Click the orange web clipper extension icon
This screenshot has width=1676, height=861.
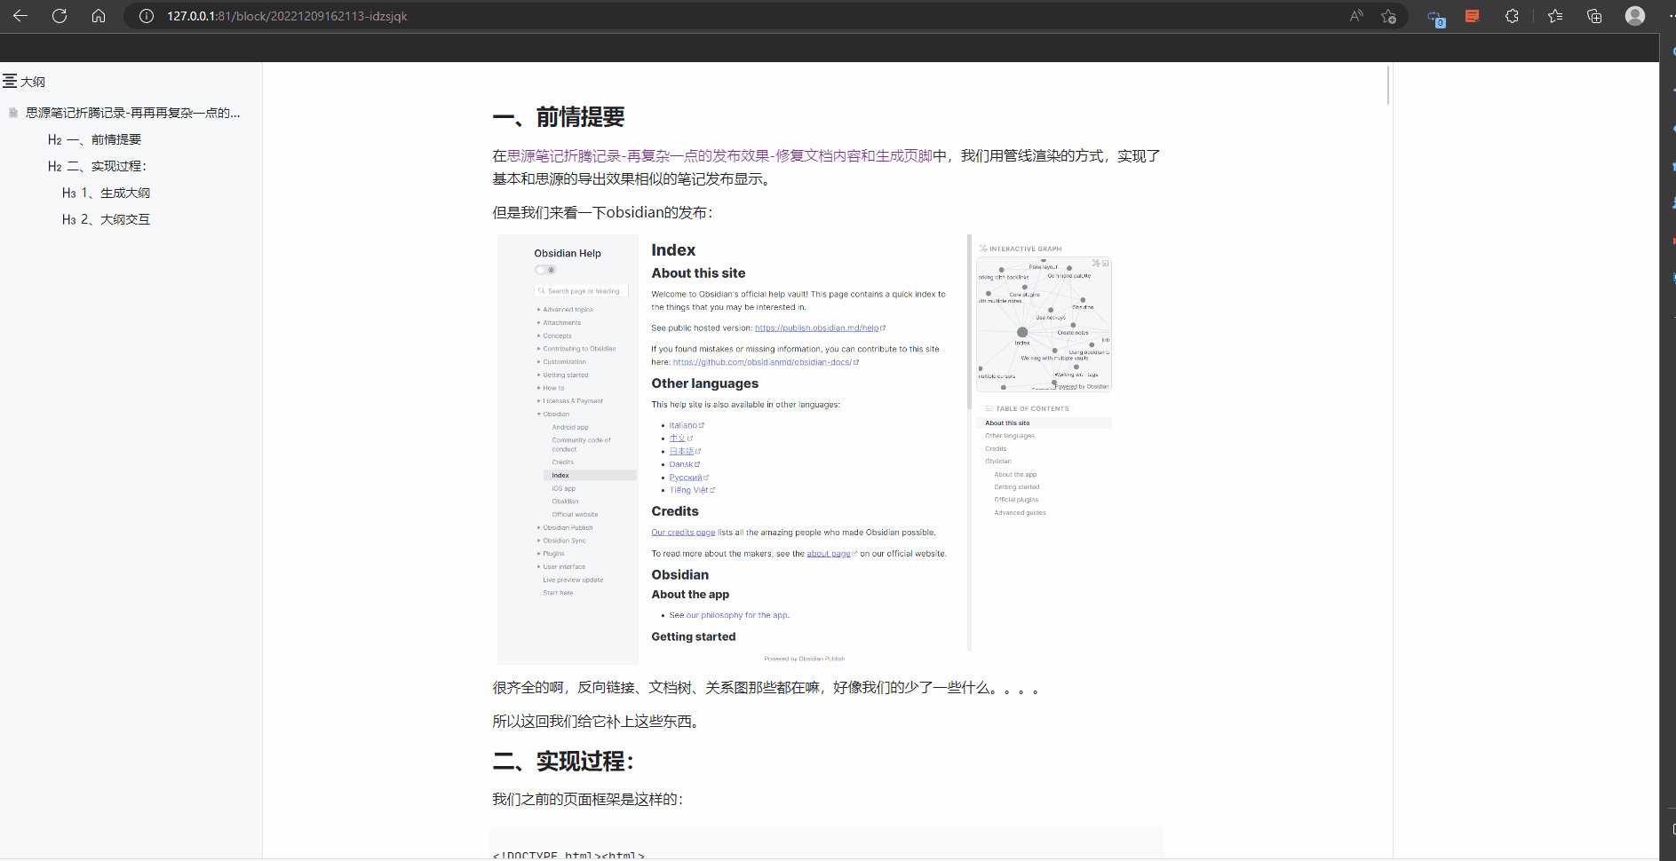click(1473, 15)
